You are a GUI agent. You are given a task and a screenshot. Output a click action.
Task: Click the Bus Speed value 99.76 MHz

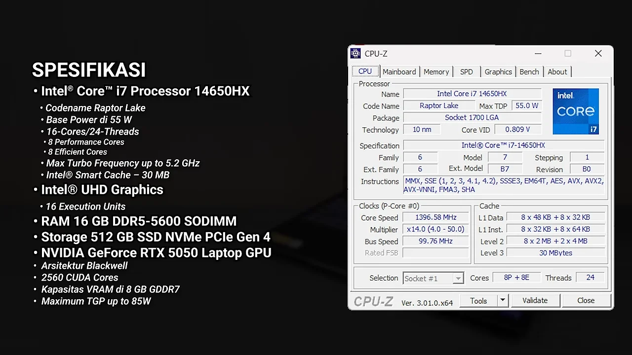436,241
